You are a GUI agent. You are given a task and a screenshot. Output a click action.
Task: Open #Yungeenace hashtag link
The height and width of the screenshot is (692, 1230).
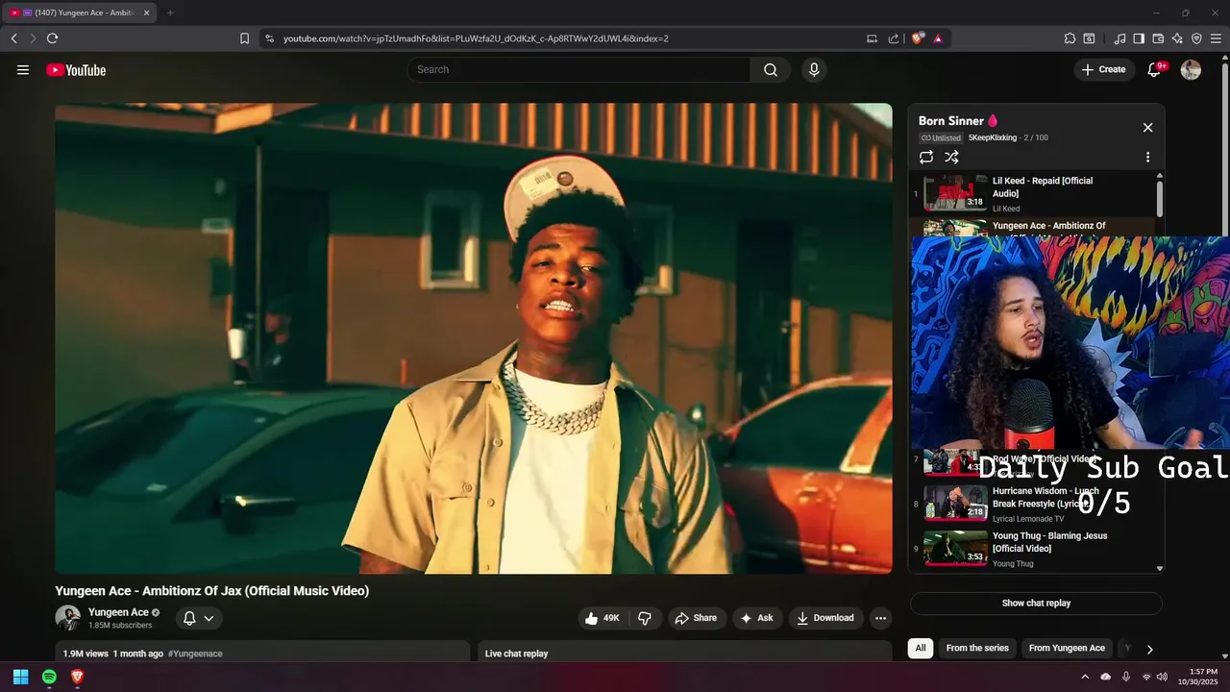coord(195,654)
